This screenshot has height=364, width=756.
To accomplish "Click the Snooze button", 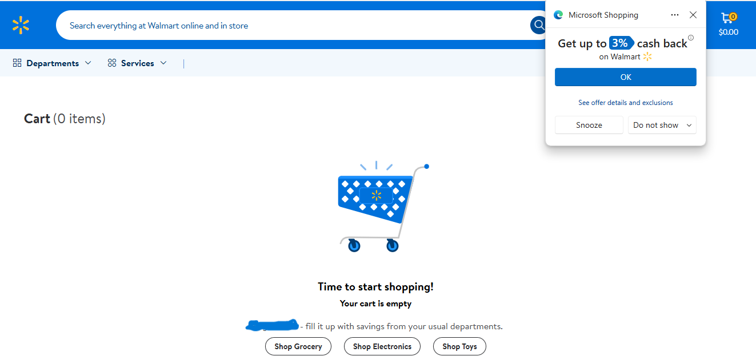I will point(589,125).
